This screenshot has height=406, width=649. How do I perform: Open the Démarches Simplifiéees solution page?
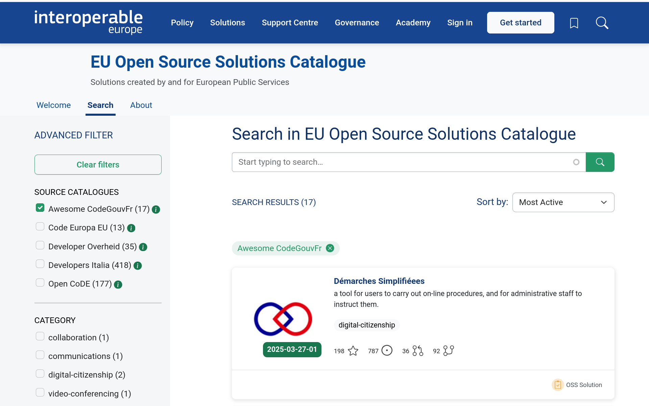tap(379, 281)
